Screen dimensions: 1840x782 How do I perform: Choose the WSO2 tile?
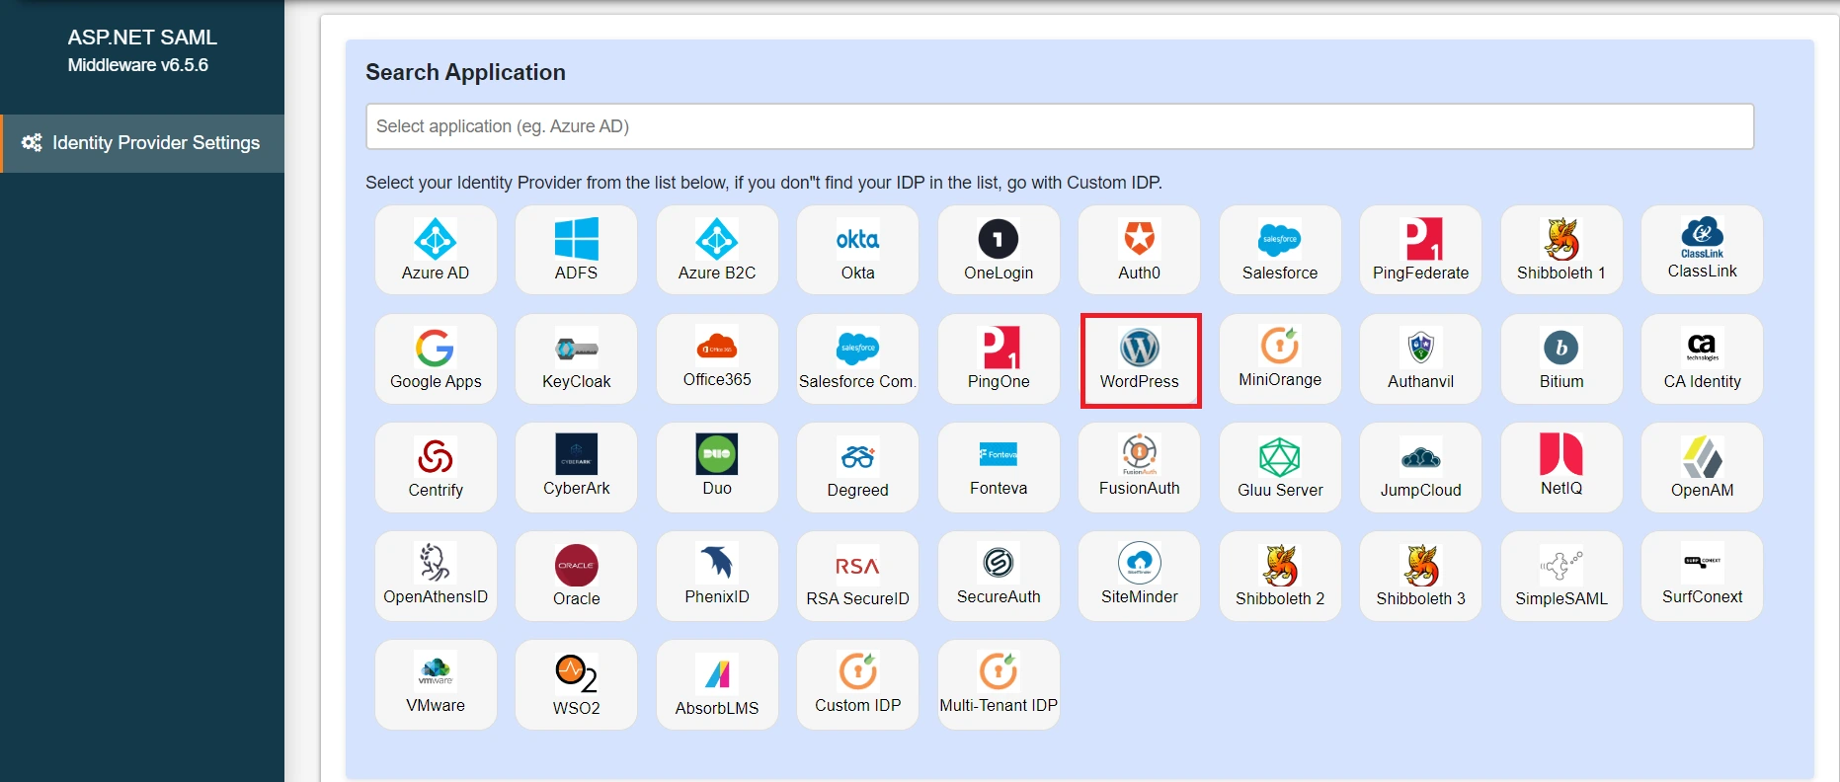pyautogui.click(x=576, y=684)
